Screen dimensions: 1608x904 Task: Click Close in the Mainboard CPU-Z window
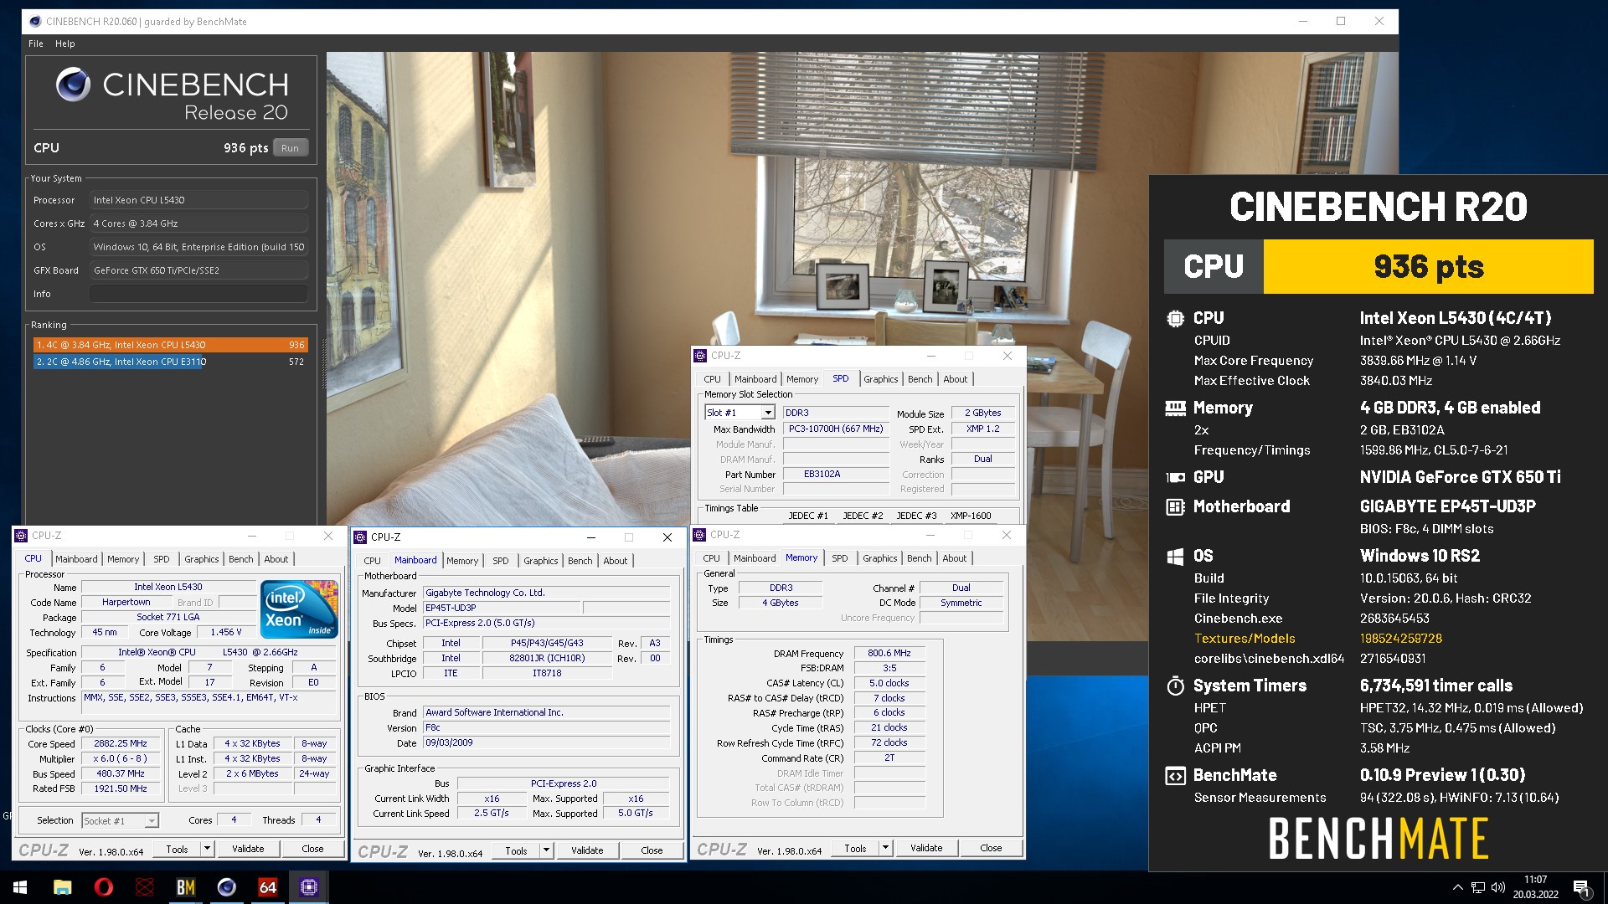coord(652,850)
